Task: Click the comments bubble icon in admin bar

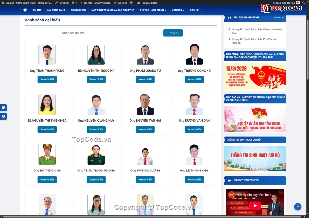Action: 72,3
